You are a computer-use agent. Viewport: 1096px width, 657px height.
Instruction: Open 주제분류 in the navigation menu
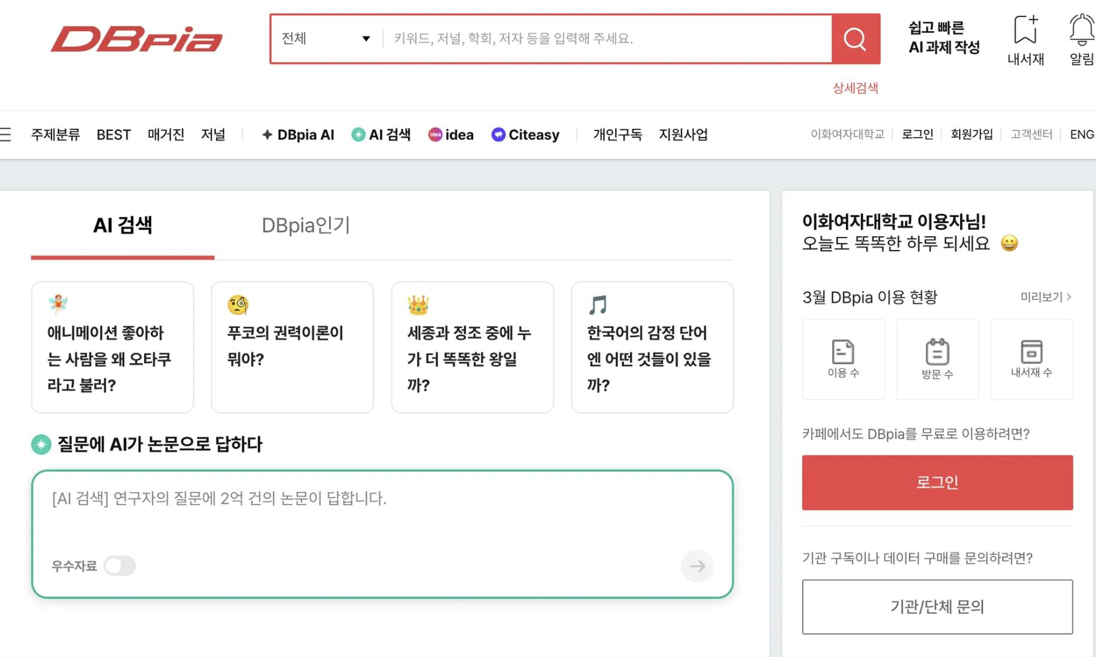[56, 135]
